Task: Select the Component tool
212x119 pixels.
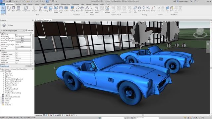Action: 26,9
